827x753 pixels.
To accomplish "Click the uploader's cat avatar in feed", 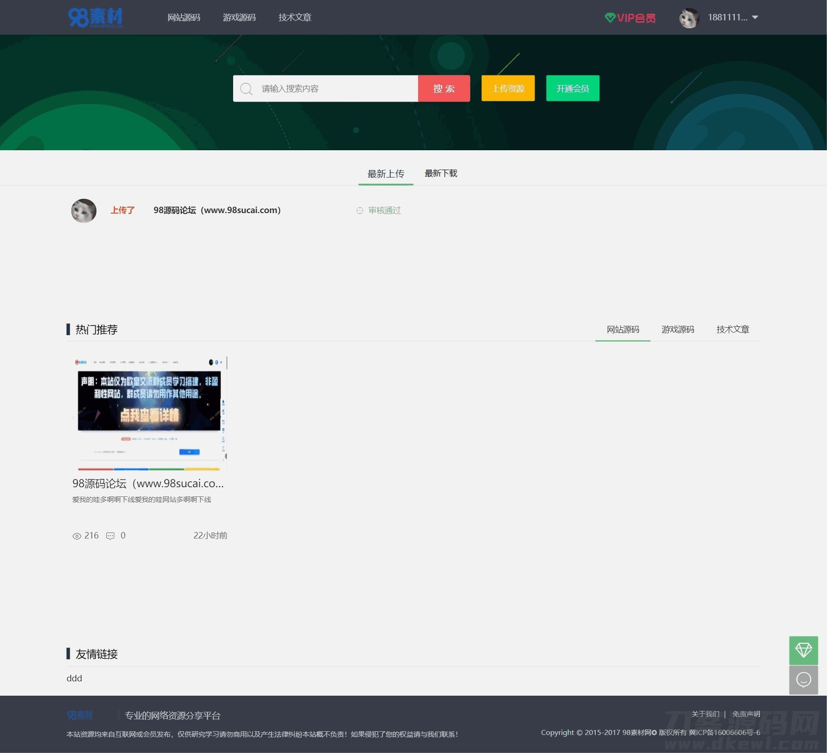I will pos(84,211).
